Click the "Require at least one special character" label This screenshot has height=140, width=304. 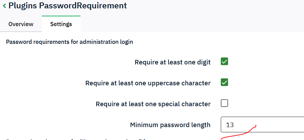click(153, 104)
